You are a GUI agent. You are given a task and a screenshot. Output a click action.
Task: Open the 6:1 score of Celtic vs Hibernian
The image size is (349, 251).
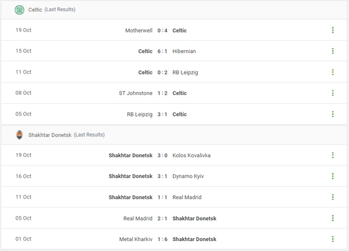click(163, 51)
